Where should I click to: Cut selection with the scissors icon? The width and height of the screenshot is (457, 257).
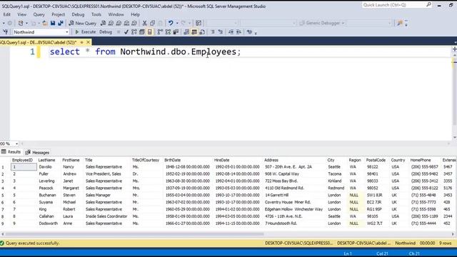(x=144, y=23)
